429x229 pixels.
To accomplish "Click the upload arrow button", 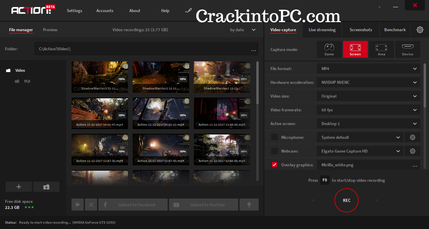I will tap(249, 205).
